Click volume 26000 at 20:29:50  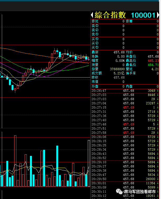(150, 179)
